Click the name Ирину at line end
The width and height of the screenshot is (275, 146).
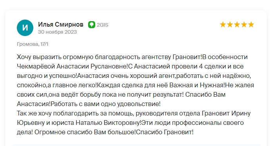point(241,113)
